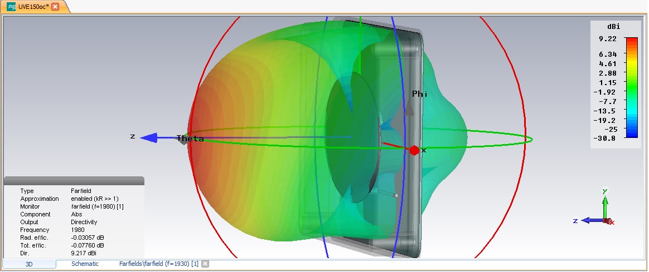The width and height of the screenshot is (649, 272).
Task: Click the gray info panel header bar
Action: pos(74,181)
